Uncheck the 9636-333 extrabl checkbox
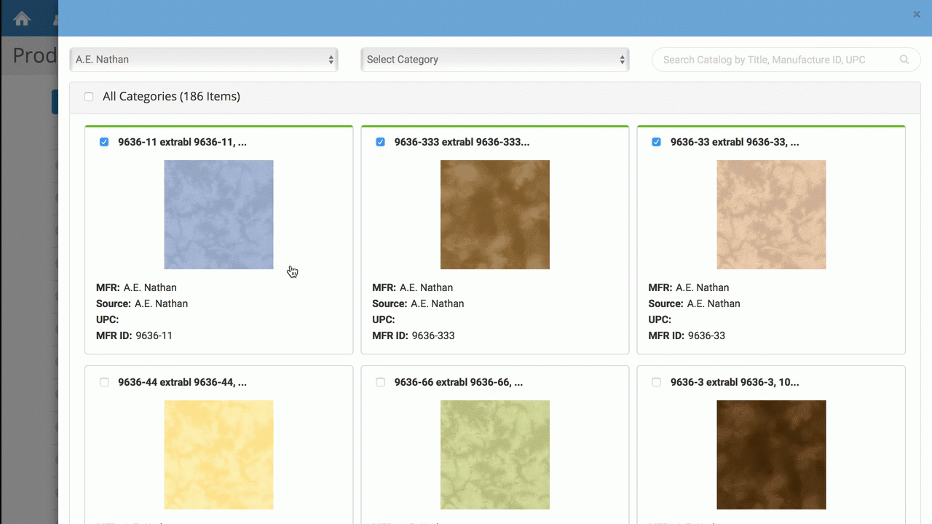This screenshot has height=524, width=932. tap(380, 142)
